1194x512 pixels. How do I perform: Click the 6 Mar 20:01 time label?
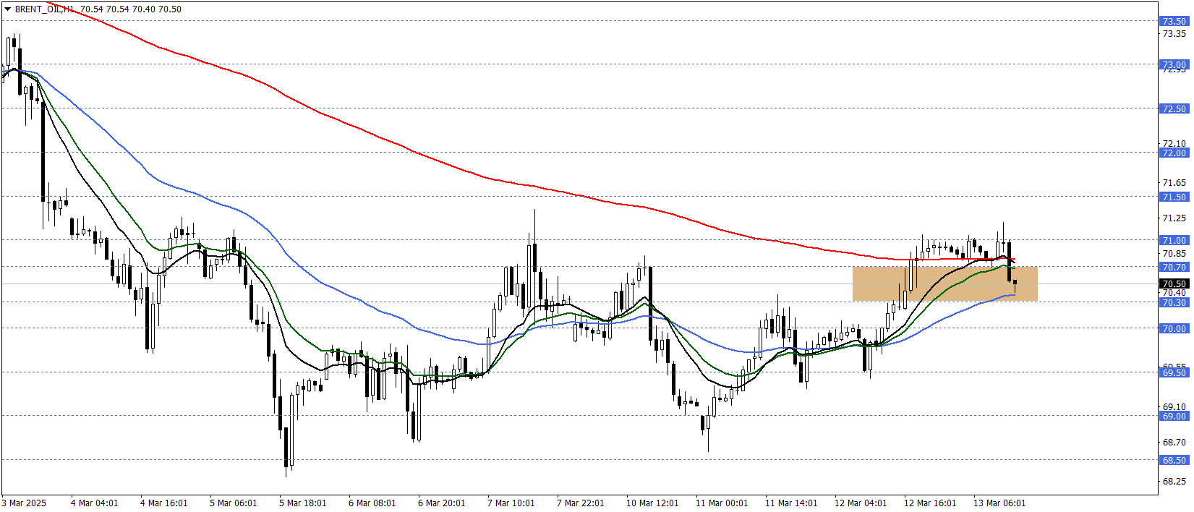441,503
